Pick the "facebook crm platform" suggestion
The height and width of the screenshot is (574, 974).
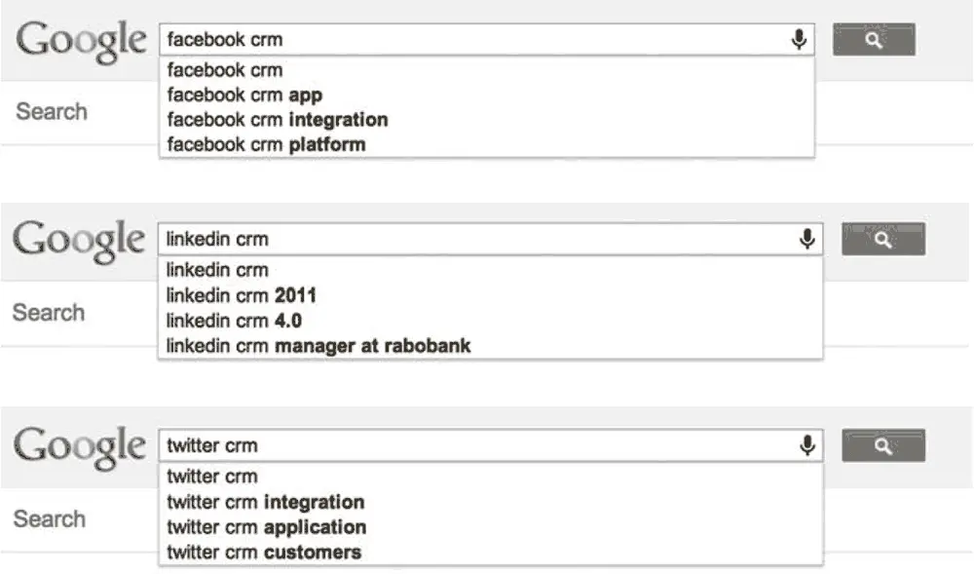(x=486, y=145)
